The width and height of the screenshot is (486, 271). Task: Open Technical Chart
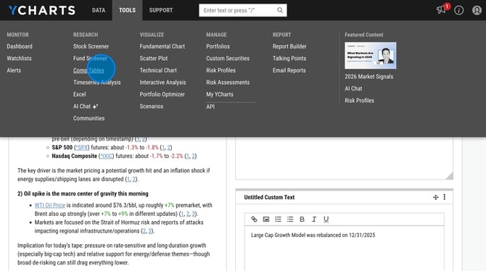(x=158, y=70)
